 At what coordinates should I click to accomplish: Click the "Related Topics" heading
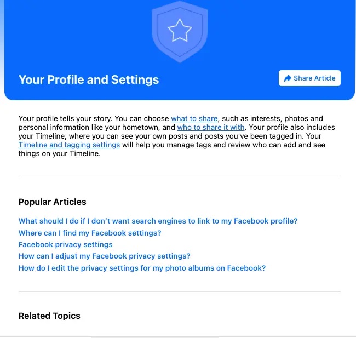coord(49,316)
